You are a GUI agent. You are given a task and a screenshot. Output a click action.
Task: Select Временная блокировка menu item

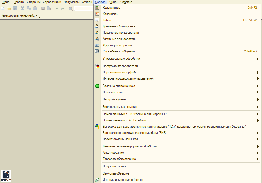[x=120, y=26]
